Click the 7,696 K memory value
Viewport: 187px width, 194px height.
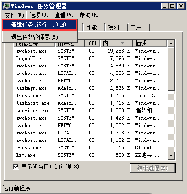120,58
